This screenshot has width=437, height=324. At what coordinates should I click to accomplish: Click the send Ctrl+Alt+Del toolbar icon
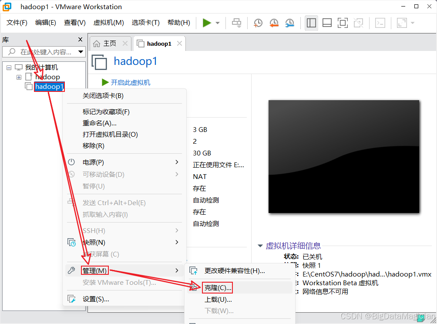pyautogui.click(x=237, y=23)
